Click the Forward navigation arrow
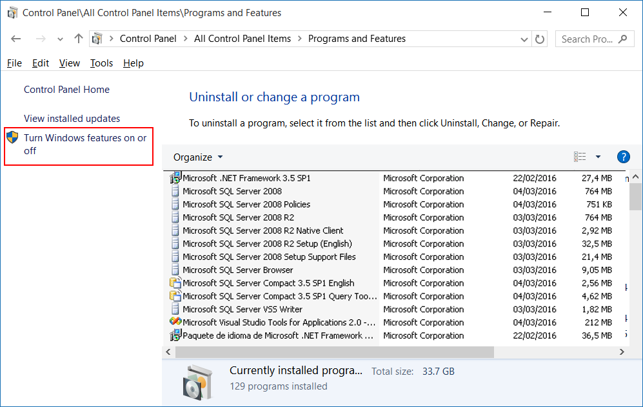Image resolution: width=643 pixels, height=407 pixels. point(41,39)
